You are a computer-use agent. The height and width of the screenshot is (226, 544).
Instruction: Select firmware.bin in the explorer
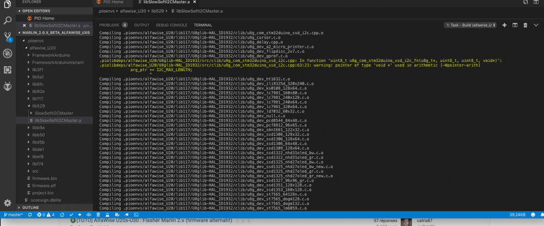pyautogui.click(x=44, y=178)
